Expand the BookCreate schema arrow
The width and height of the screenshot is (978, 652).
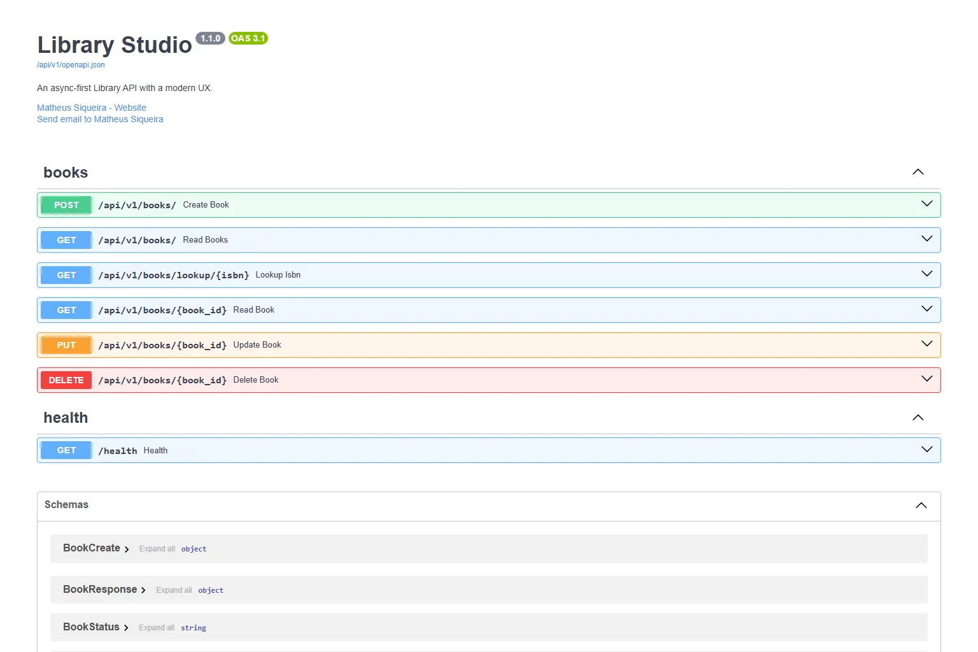[x=127, y=549]
